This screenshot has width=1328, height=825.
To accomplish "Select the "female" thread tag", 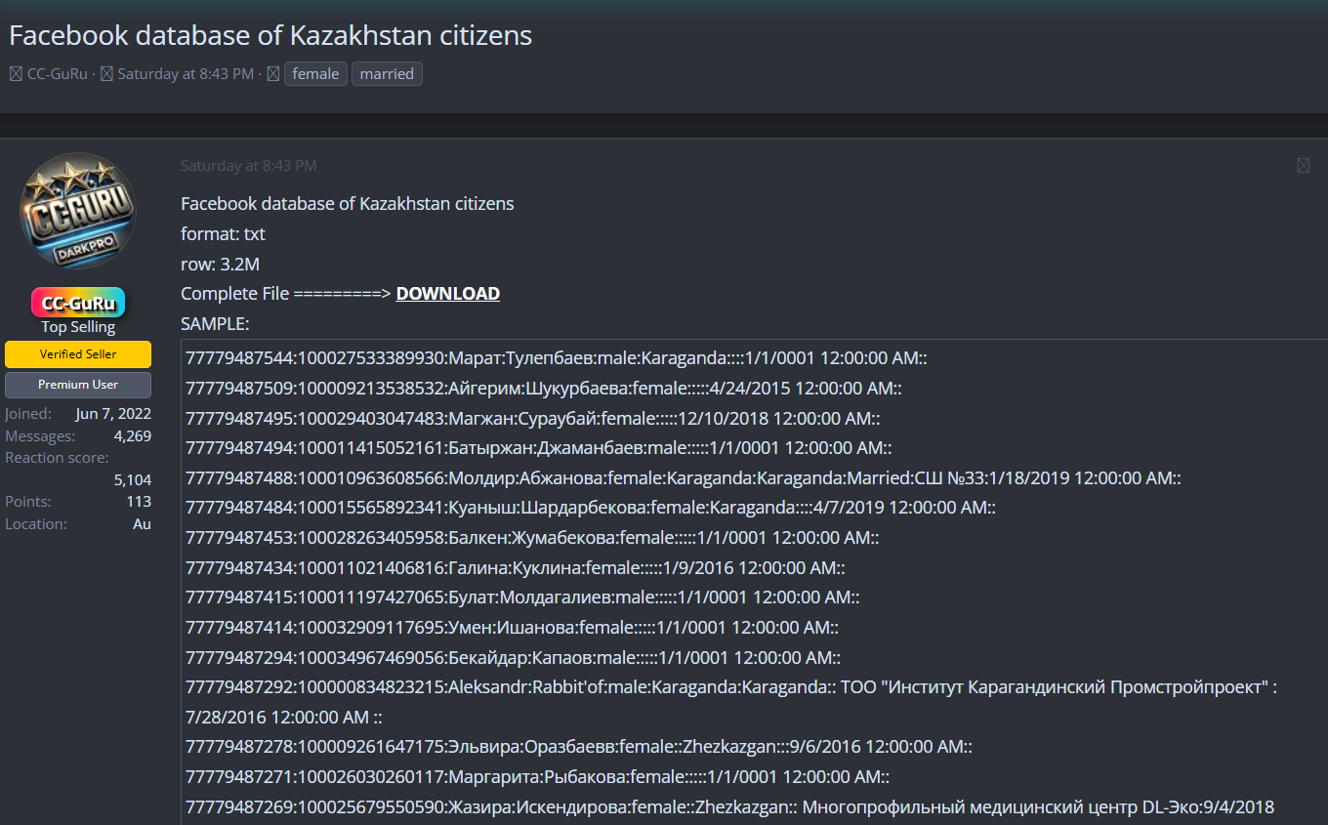I will pos(315,74).
